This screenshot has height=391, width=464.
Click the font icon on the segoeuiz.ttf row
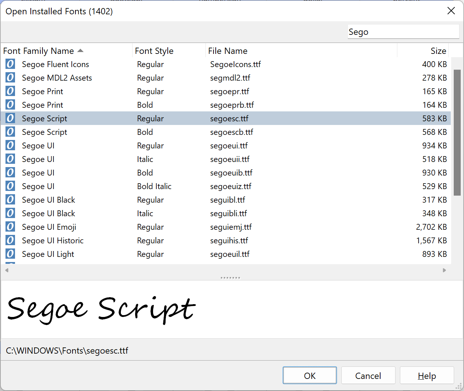click(x=10, y=186)
